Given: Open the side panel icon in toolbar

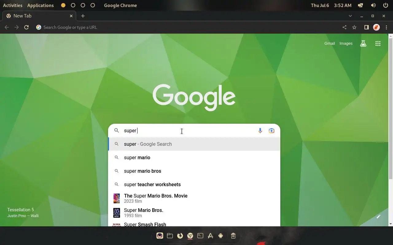Looking at the screenshot, I should (366, 27).
